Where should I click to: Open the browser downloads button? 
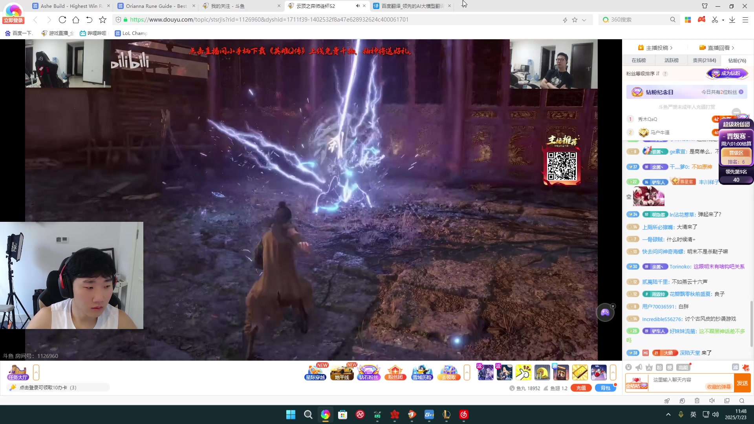pyautogui.click(x=732, y=20)
